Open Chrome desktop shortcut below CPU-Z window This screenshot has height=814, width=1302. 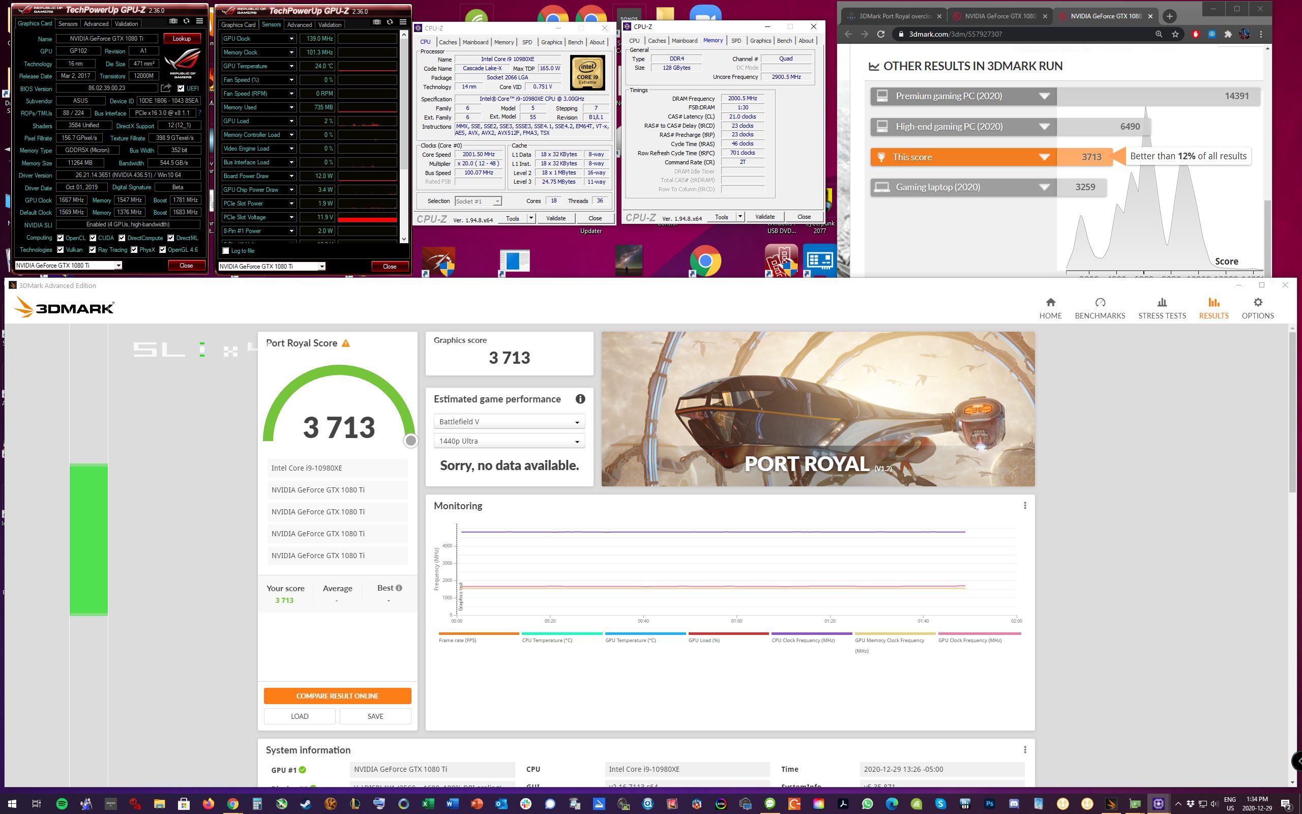(705, 261)
